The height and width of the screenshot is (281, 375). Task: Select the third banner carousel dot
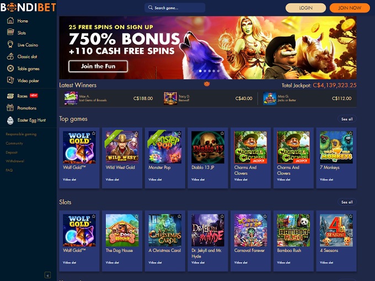click(x=210, y=71)
